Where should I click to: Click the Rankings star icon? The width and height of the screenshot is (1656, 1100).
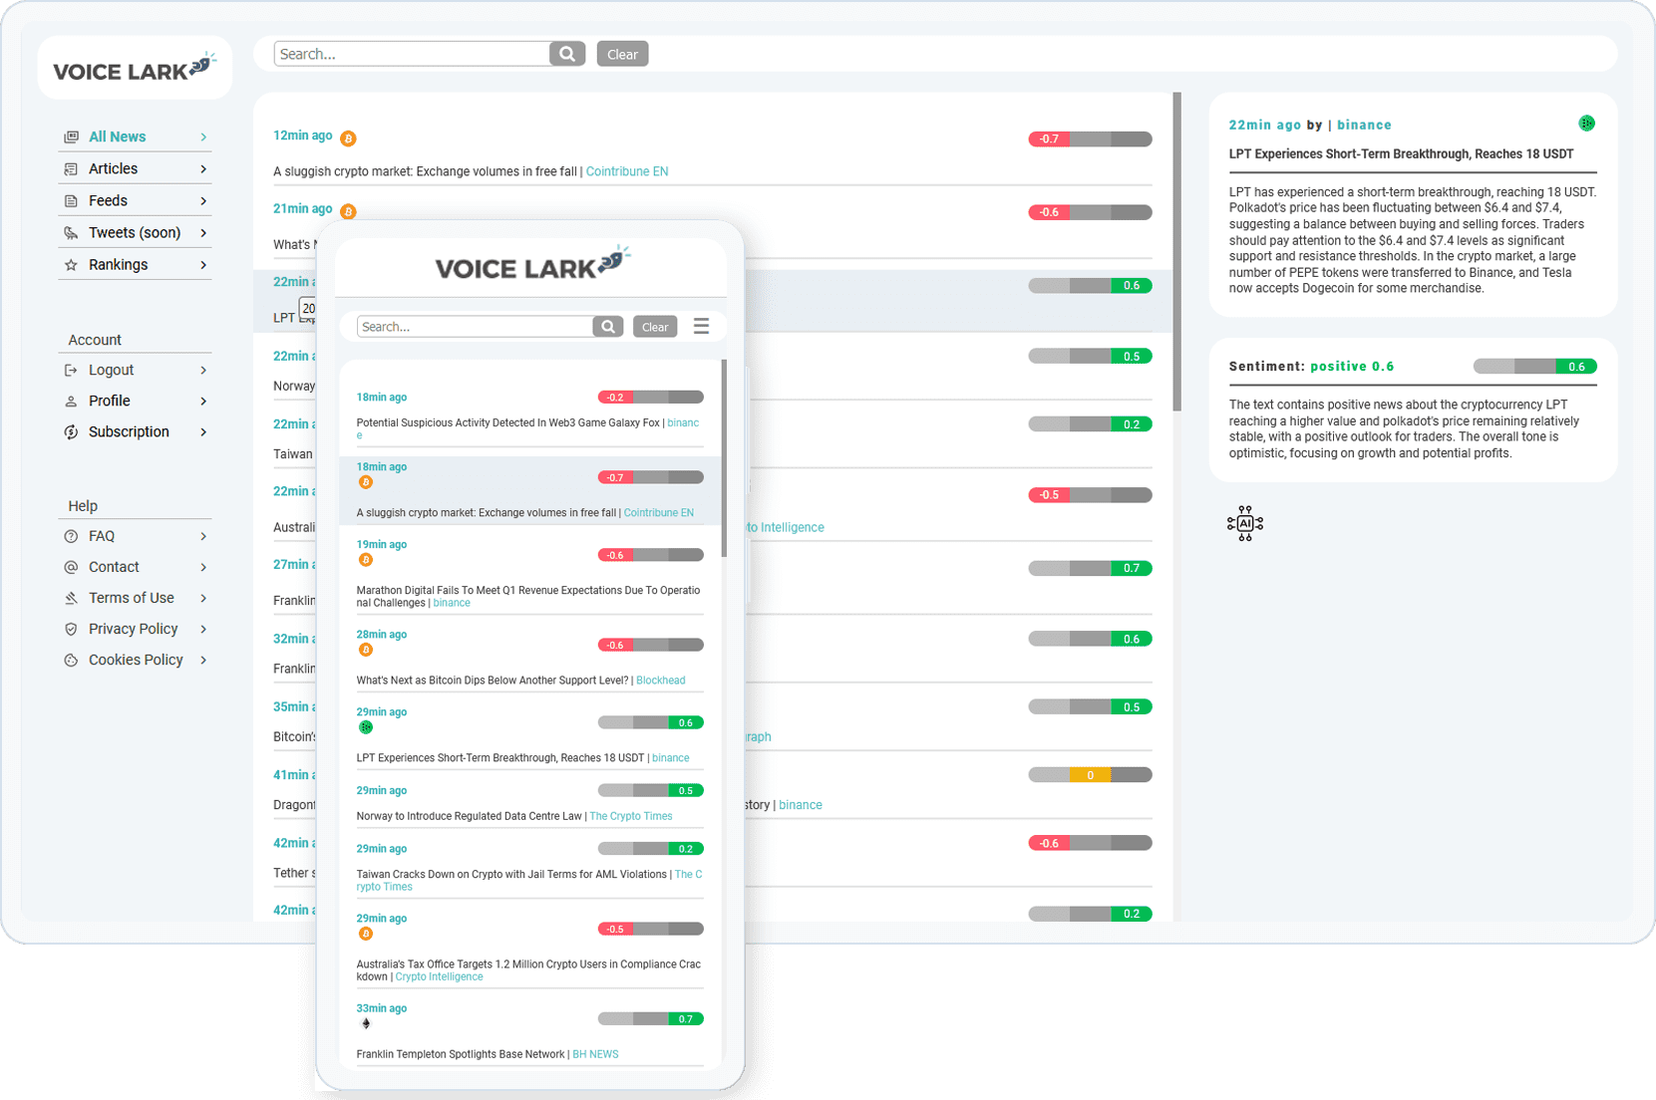[71, 265]
